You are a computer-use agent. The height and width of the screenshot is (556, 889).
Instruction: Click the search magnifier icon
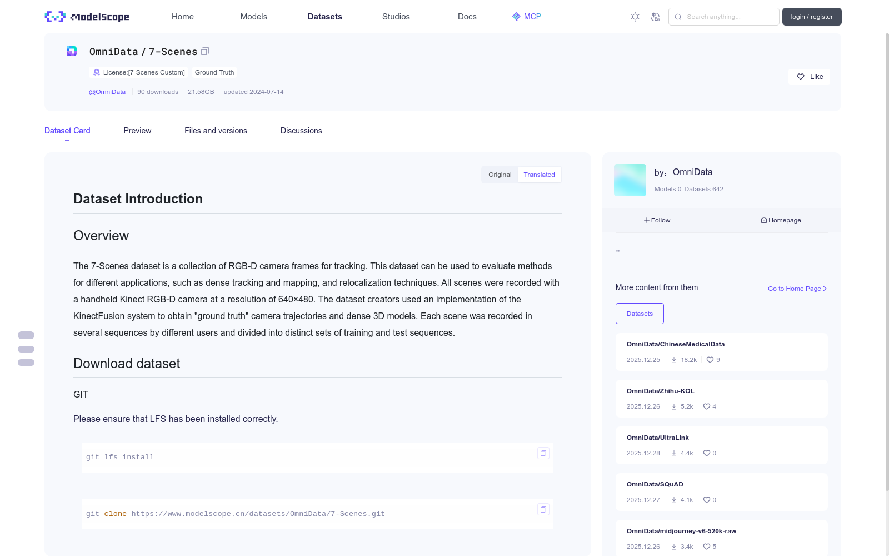[678, 17]
